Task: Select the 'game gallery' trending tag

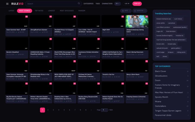Action: click(175, 48)
